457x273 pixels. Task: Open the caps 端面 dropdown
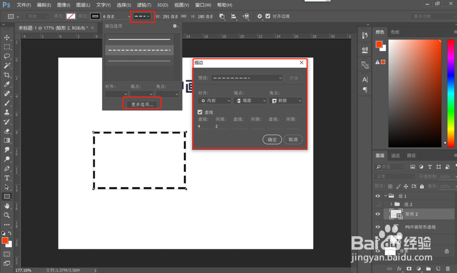pyautogui.click(x=250, y=101)
